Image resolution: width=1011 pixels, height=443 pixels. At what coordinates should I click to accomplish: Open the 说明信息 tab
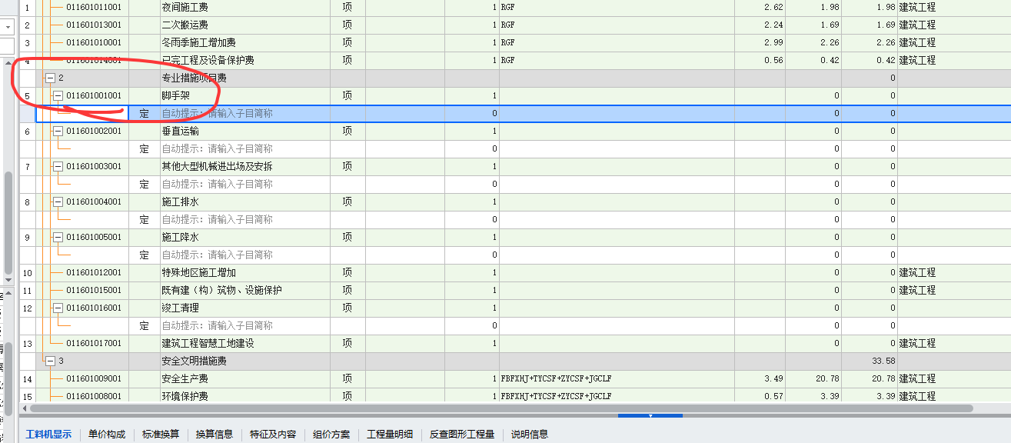point(530,434)
